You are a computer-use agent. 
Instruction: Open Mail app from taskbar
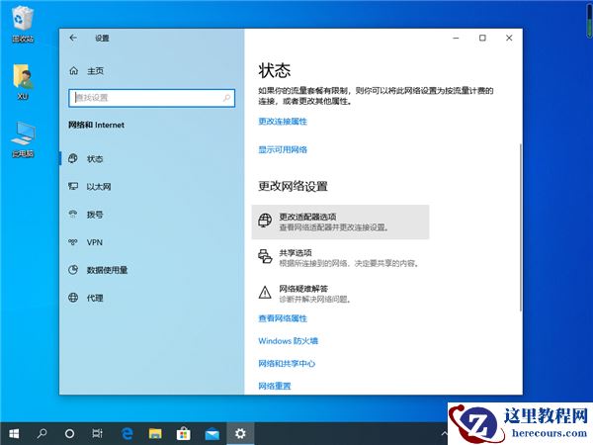(x=212, y=434)
